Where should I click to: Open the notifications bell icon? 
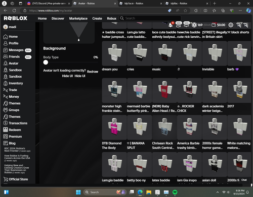pyautogui.click(x=171, y=25)
